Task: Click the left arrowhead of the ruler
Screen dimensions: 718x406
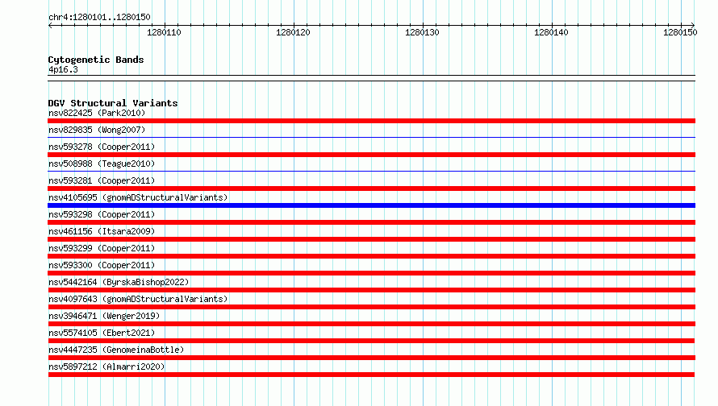Action: [50, 25]
